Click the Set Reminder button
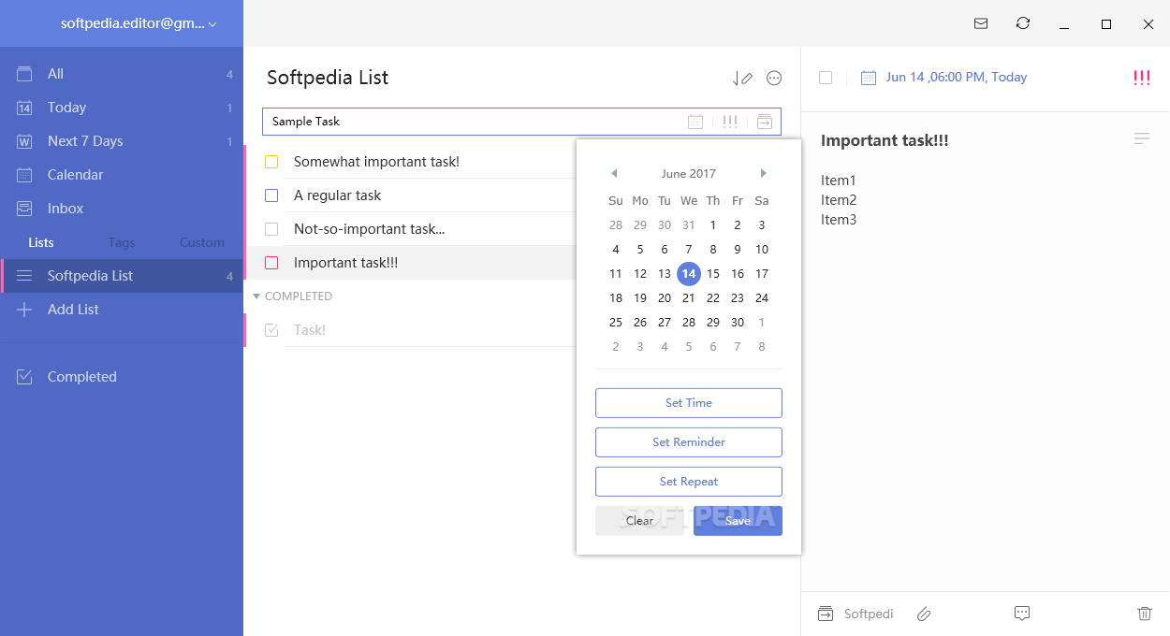This screenshot has height=636, width=1170. (x=688, y=442)
